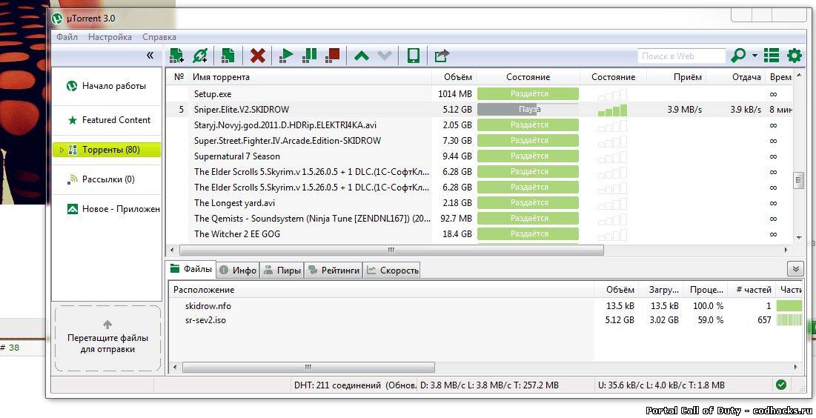
Task: Click the Add Torrent from URL icon
Action: click(200, 55)
